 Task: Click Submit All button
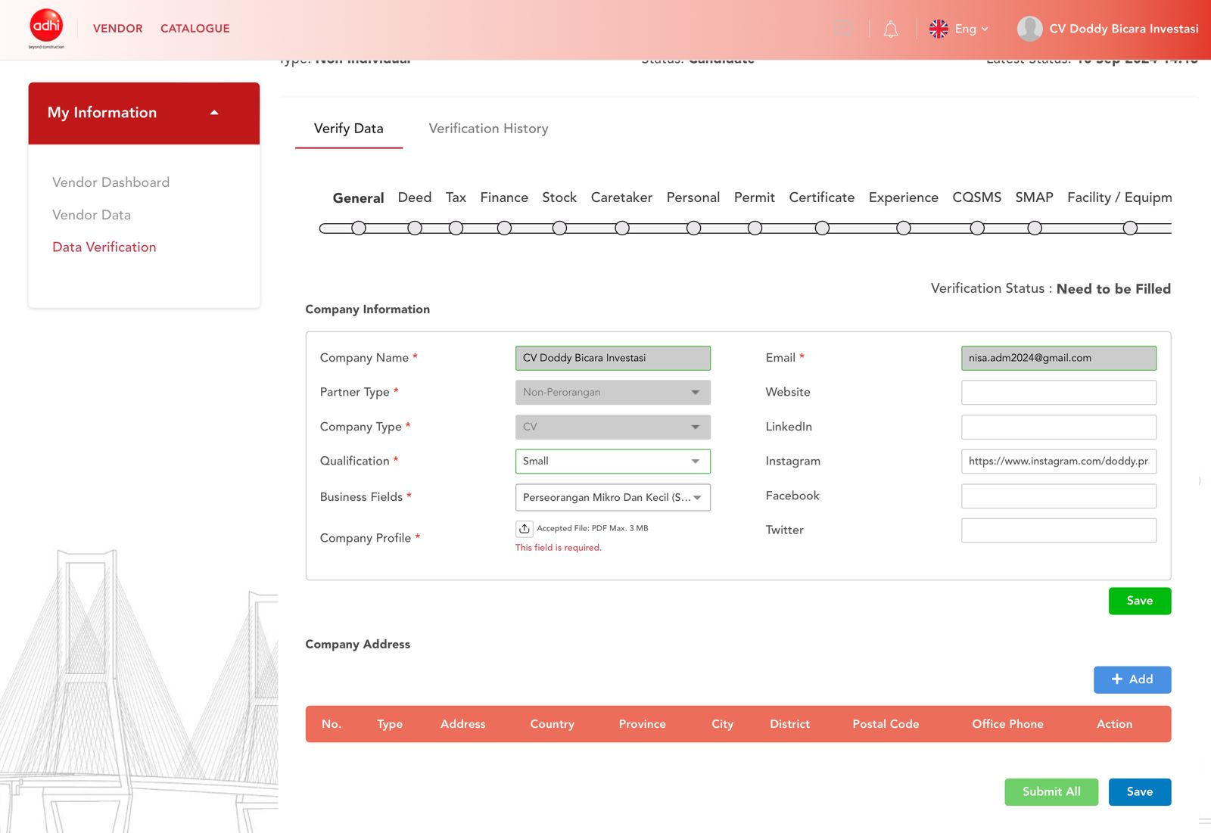[1051, 792]
